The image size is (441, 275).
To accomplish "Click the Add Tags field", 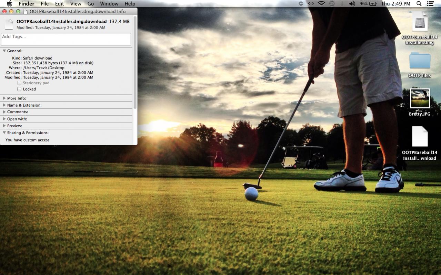I will click(x=66, y=39).
